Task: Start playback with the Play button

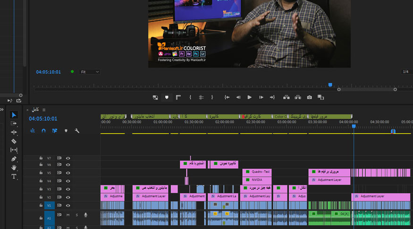Action: [249, 98]
